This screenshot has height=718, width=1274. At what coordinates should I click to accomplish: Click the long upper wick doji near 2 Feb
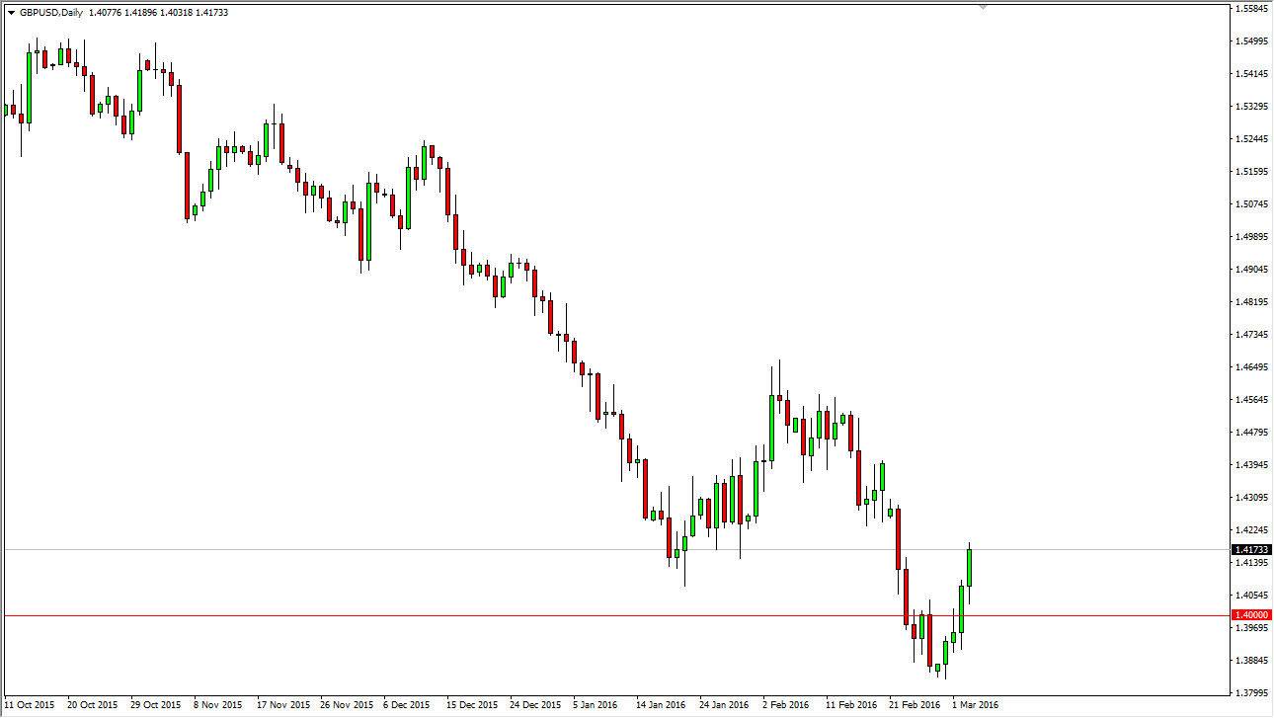779,398
